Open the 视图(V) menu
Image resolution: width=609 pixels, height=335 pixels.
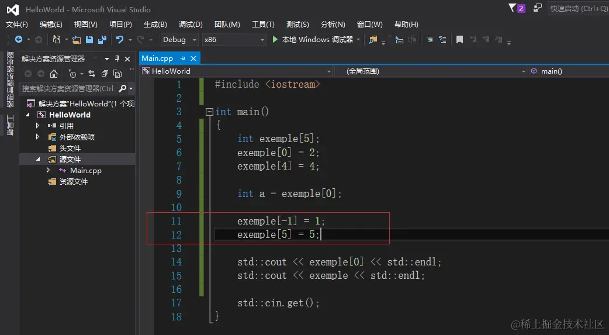tap(86, 25)
